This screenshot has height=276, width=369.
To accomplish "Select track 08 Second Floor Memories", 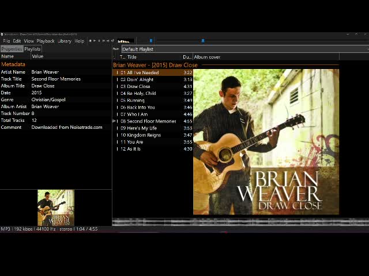I will pyautogui.click(x=153, y=121).
